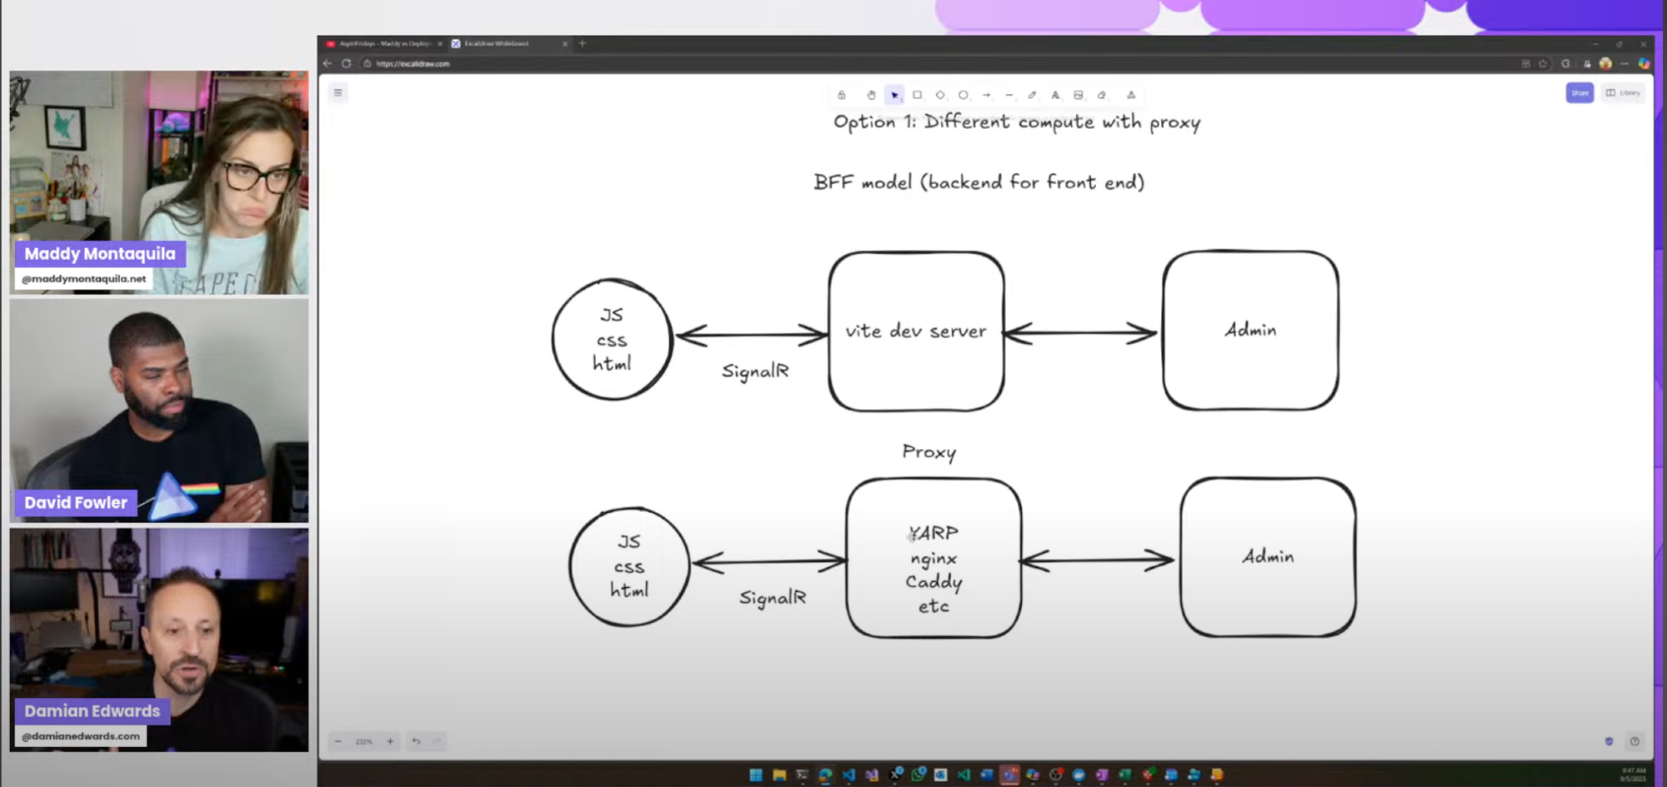Activate the Eraser tool
The width and height of the screenshot is (1667, 787).
click(x=1102, y=95)
